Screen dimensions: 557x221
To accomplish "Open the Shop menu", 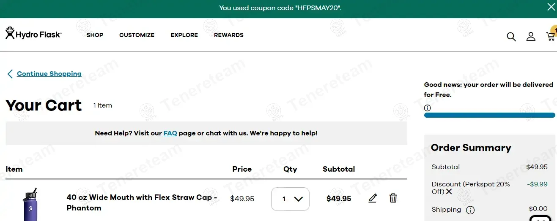I will 95,35.
